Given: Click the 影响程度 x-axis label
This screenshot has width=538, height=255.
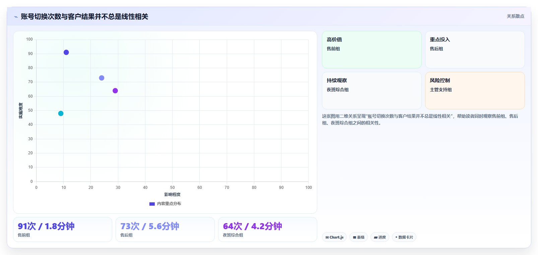Looking at the screenshot, I should (172, 195).
